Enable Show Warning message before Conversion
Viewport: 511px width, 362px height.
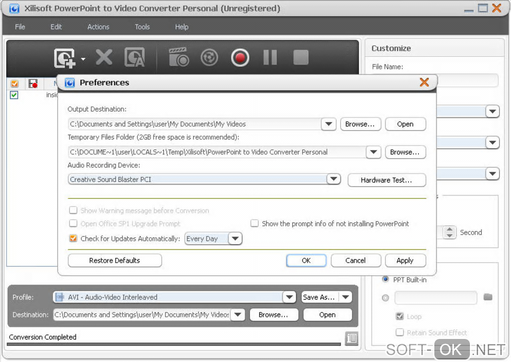coord(73,210)
